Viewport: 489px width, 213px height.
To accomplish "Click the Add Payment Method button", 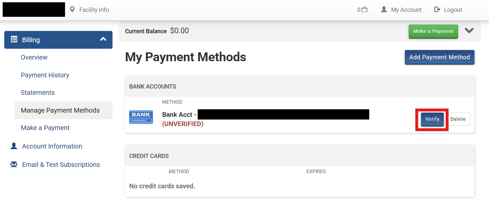I will [439, 57].
